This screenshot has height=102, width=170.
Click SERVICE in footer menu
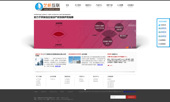pos(44,92)
